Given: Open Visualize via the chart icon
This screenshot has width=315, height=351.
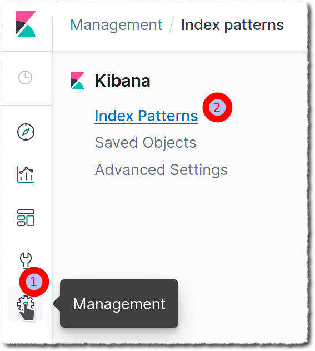Looking at the screenshot, I should click(26, 175).
